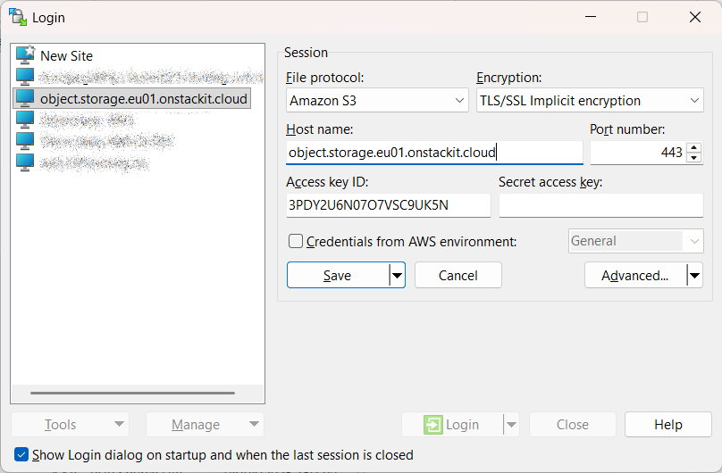The width and height of the screenshot is (722, 473).
Task: Expand the Save button dropdown arrow
Action: [x=397, y=276]
